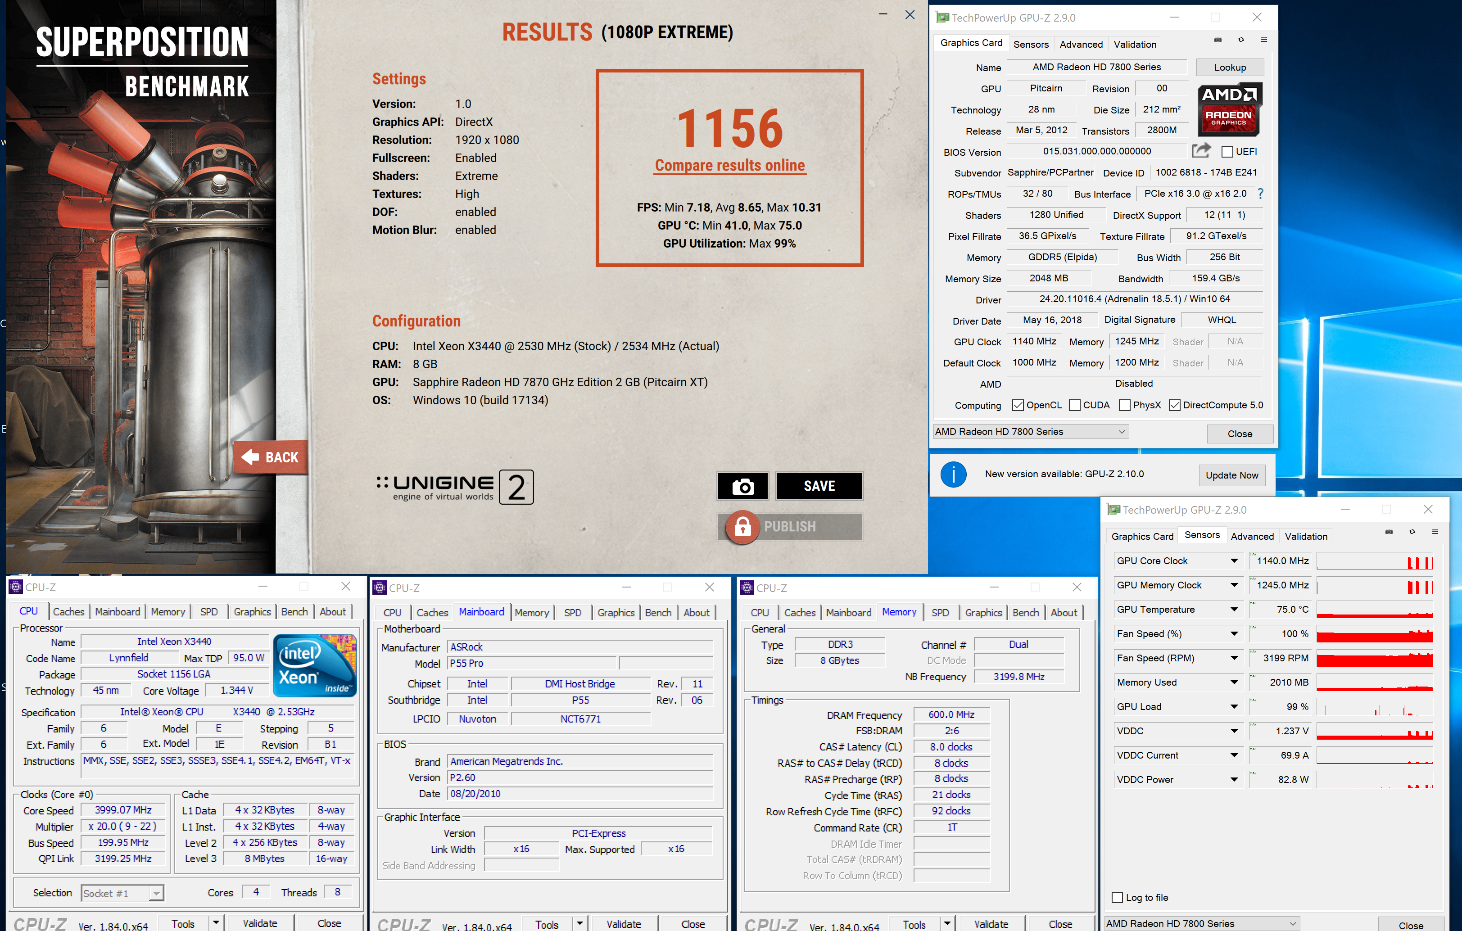This screenshot has height=931, width=1462.
Task: Click GPU-Z title bar icon in Sensors window
Action: (x=1113, y=510)
